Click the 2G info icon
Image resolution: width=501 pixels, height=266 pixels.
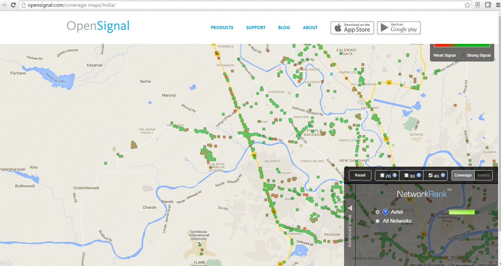(x=395, y=176)
